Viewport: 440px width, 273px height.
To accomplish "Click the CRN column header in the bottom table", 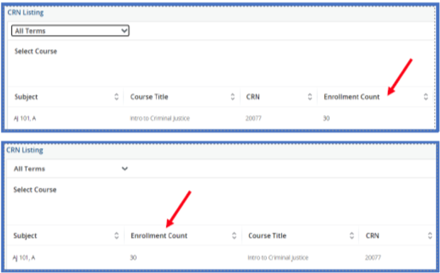I will (372, 236).
